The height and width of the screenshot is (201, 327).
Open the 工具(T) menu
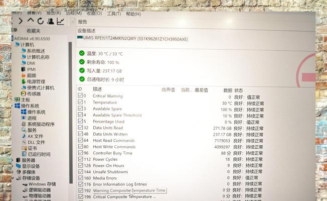114,14
